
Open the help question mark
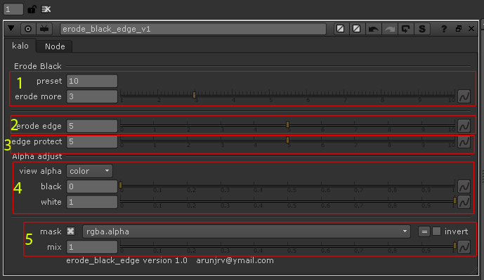(444, 29)
